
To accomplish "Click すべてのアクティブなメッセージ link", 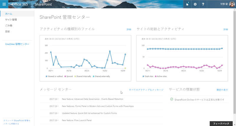I will [146, 90].
